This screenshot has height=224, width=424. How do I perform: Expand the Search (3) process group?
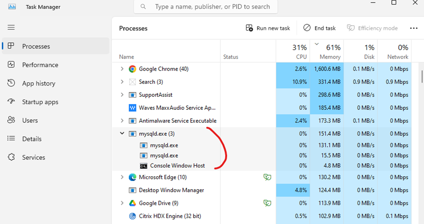click(122, 82)
